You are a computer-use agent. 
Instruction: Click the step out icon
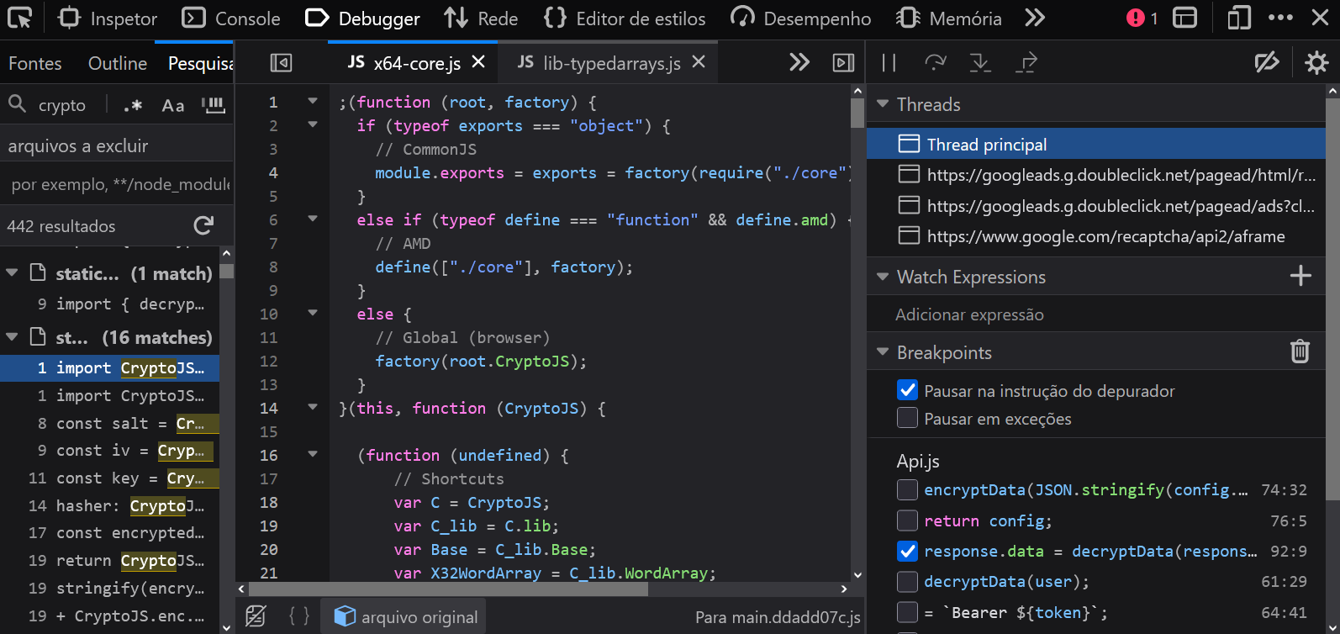[1026, 63]
